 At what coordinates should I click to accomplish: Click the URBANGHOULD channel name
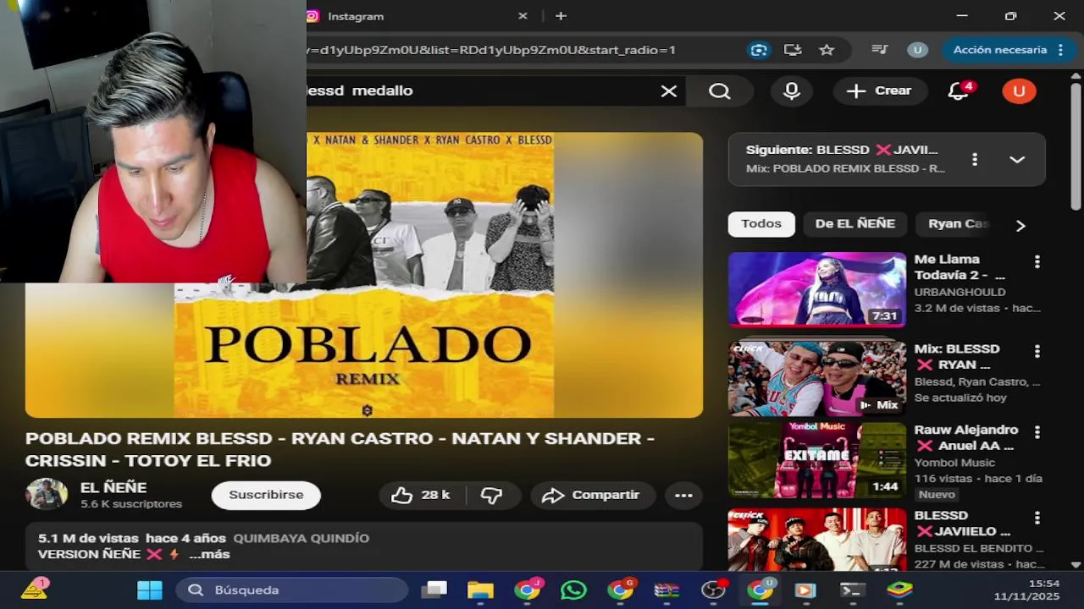tap(960, 292)
